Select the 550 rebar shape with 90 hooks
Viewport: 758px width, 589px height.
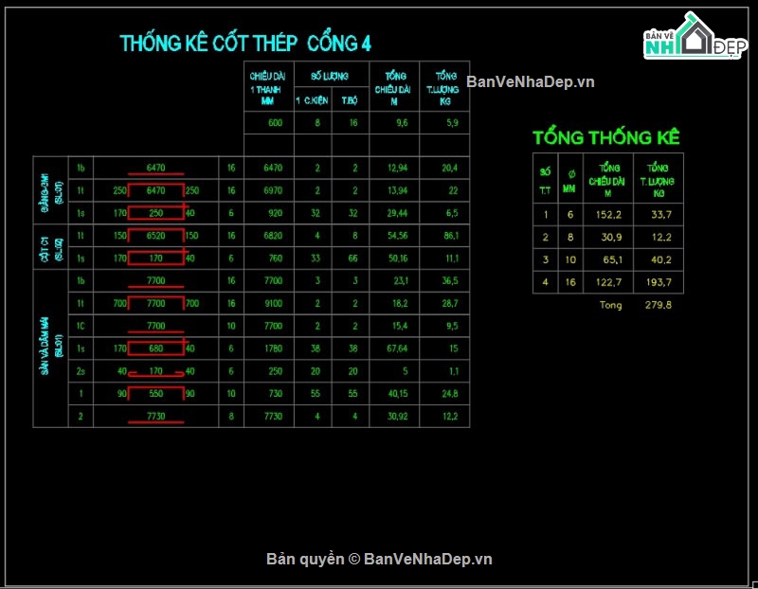(157, 394)
